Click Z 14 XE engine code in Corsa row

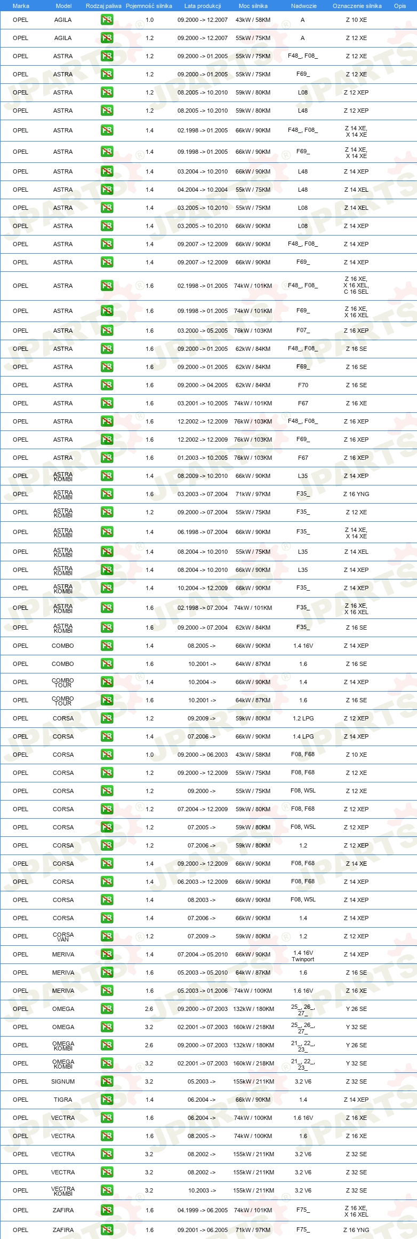pyautogui.click(x=356, y=864)
